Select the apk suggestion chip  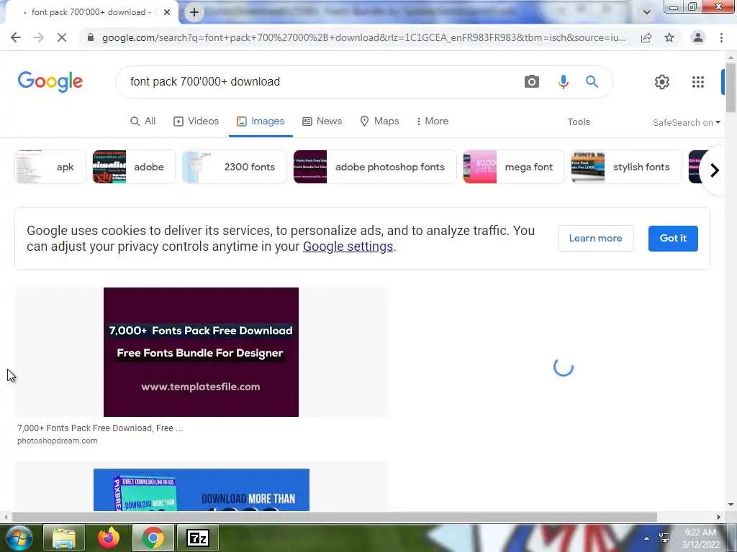click(51, 167)
